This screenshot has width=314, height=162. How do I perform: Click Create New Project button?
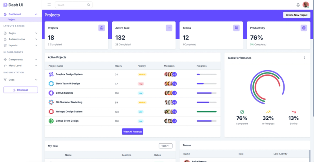point(297,15)
